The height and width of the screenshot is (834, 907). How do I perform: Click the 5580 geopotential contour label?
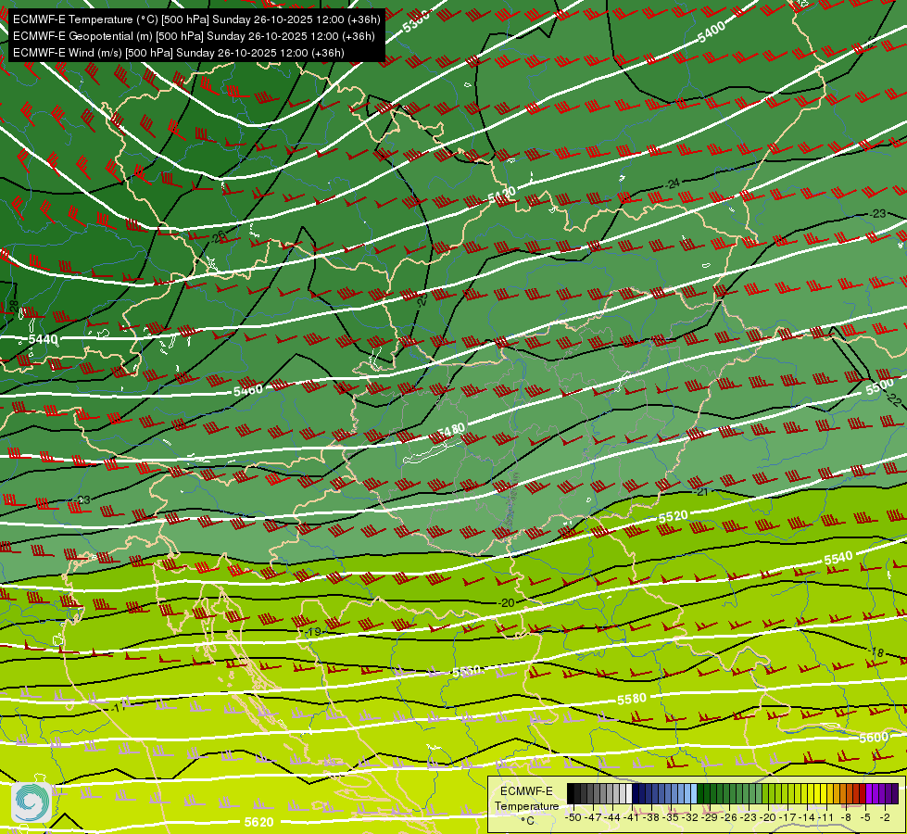tap(632, 699)
